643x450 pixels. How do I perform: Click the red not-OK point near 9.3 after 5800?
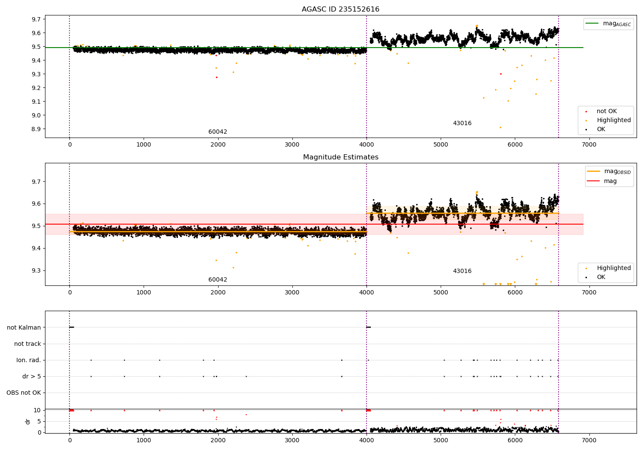coord(501,74)
